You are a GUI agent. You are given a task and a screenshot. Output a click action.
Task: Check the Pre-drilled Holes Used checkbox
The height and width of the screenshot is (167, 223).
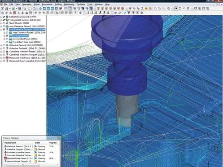coord(7,42)
